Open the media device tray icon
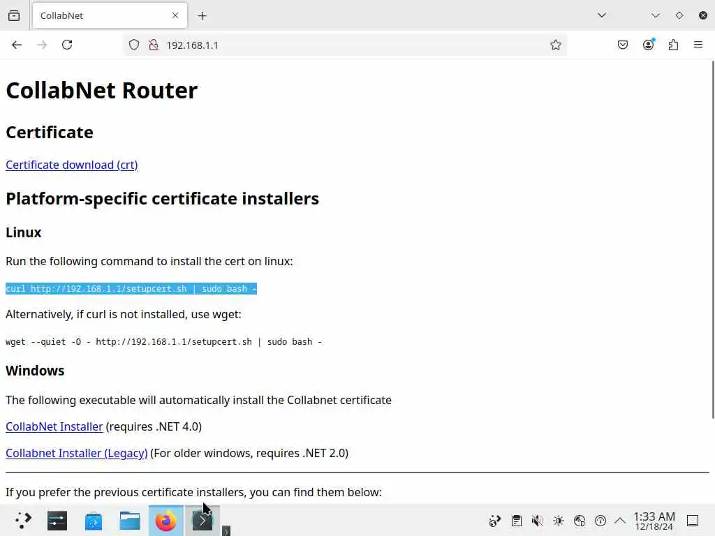715x536 pixels. (x=495, y=521)
